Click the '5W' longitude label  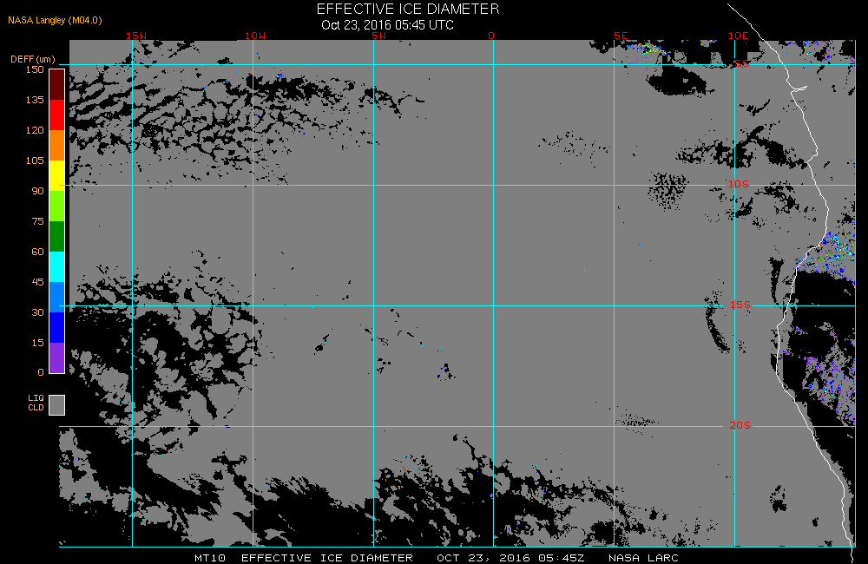click(379, 36)
